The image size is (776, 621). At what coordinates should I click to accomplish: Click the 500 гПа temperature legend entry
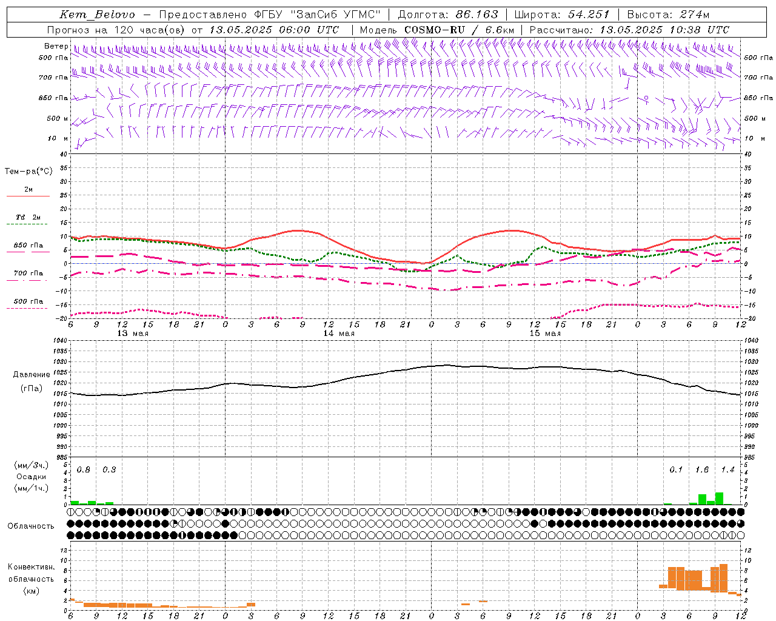pyautogui.click(x=28, y=301)
